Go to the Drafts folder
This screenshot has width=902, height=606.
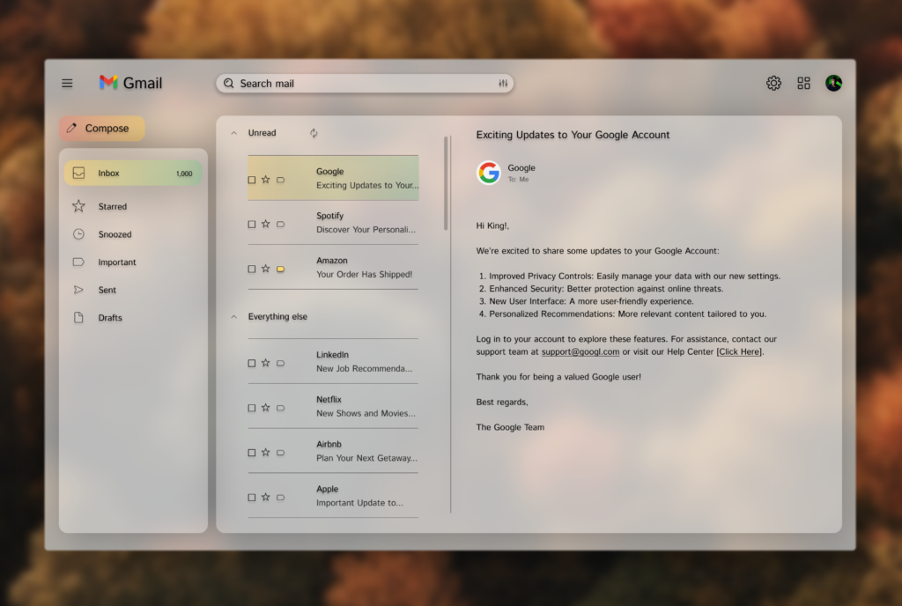110,318
